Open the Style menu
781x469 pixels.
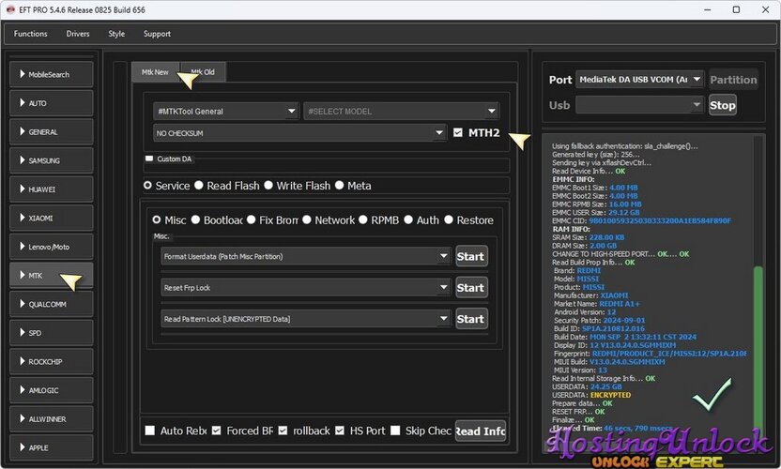(x=116, y=34)
